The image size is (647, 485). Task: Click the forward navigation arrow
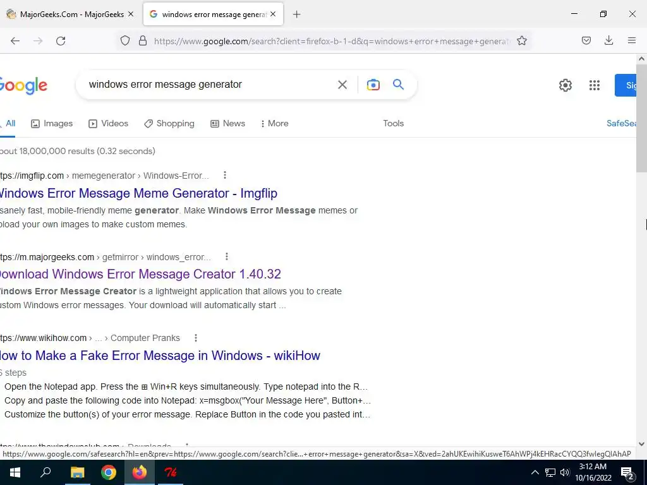coord(38,41)
